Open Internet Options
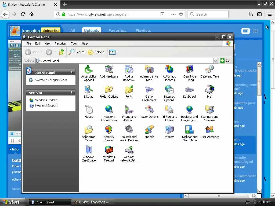275x206 pixels. pos(169,93)
